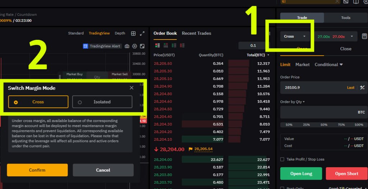Confirm the margin mode switch
Viewport: 368px width, 189px height.
click(37, 170)
